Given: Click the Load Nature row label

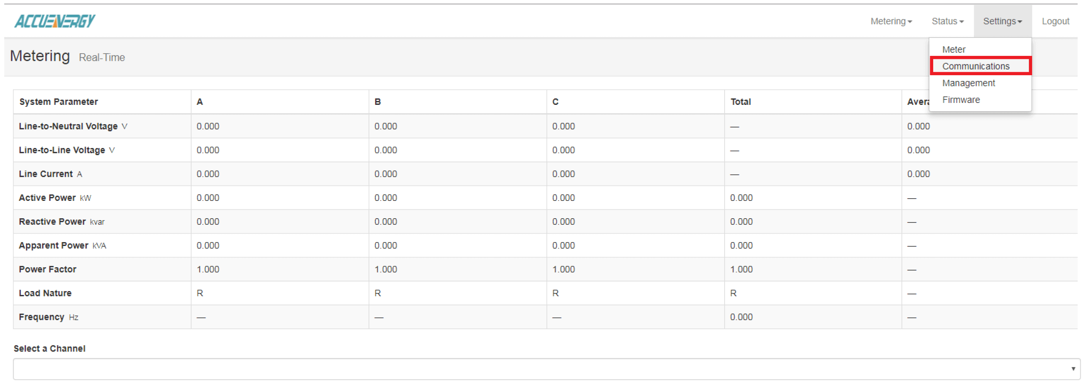Looking at the screenshot, I should [x=45, y=293].
